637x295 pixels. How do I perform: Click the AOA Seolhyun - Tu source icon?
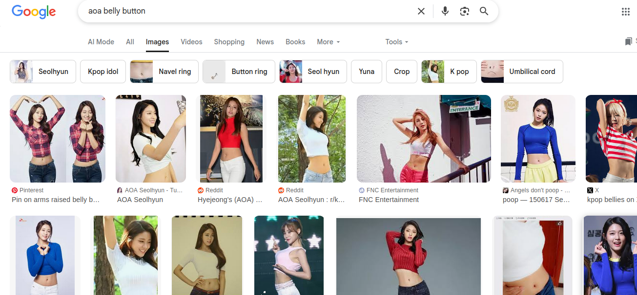(120, 190)
